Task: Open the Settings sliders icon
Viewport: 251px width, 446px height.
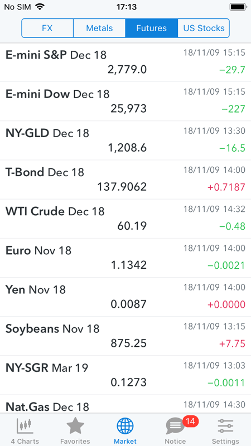Action: coord(225,426)
